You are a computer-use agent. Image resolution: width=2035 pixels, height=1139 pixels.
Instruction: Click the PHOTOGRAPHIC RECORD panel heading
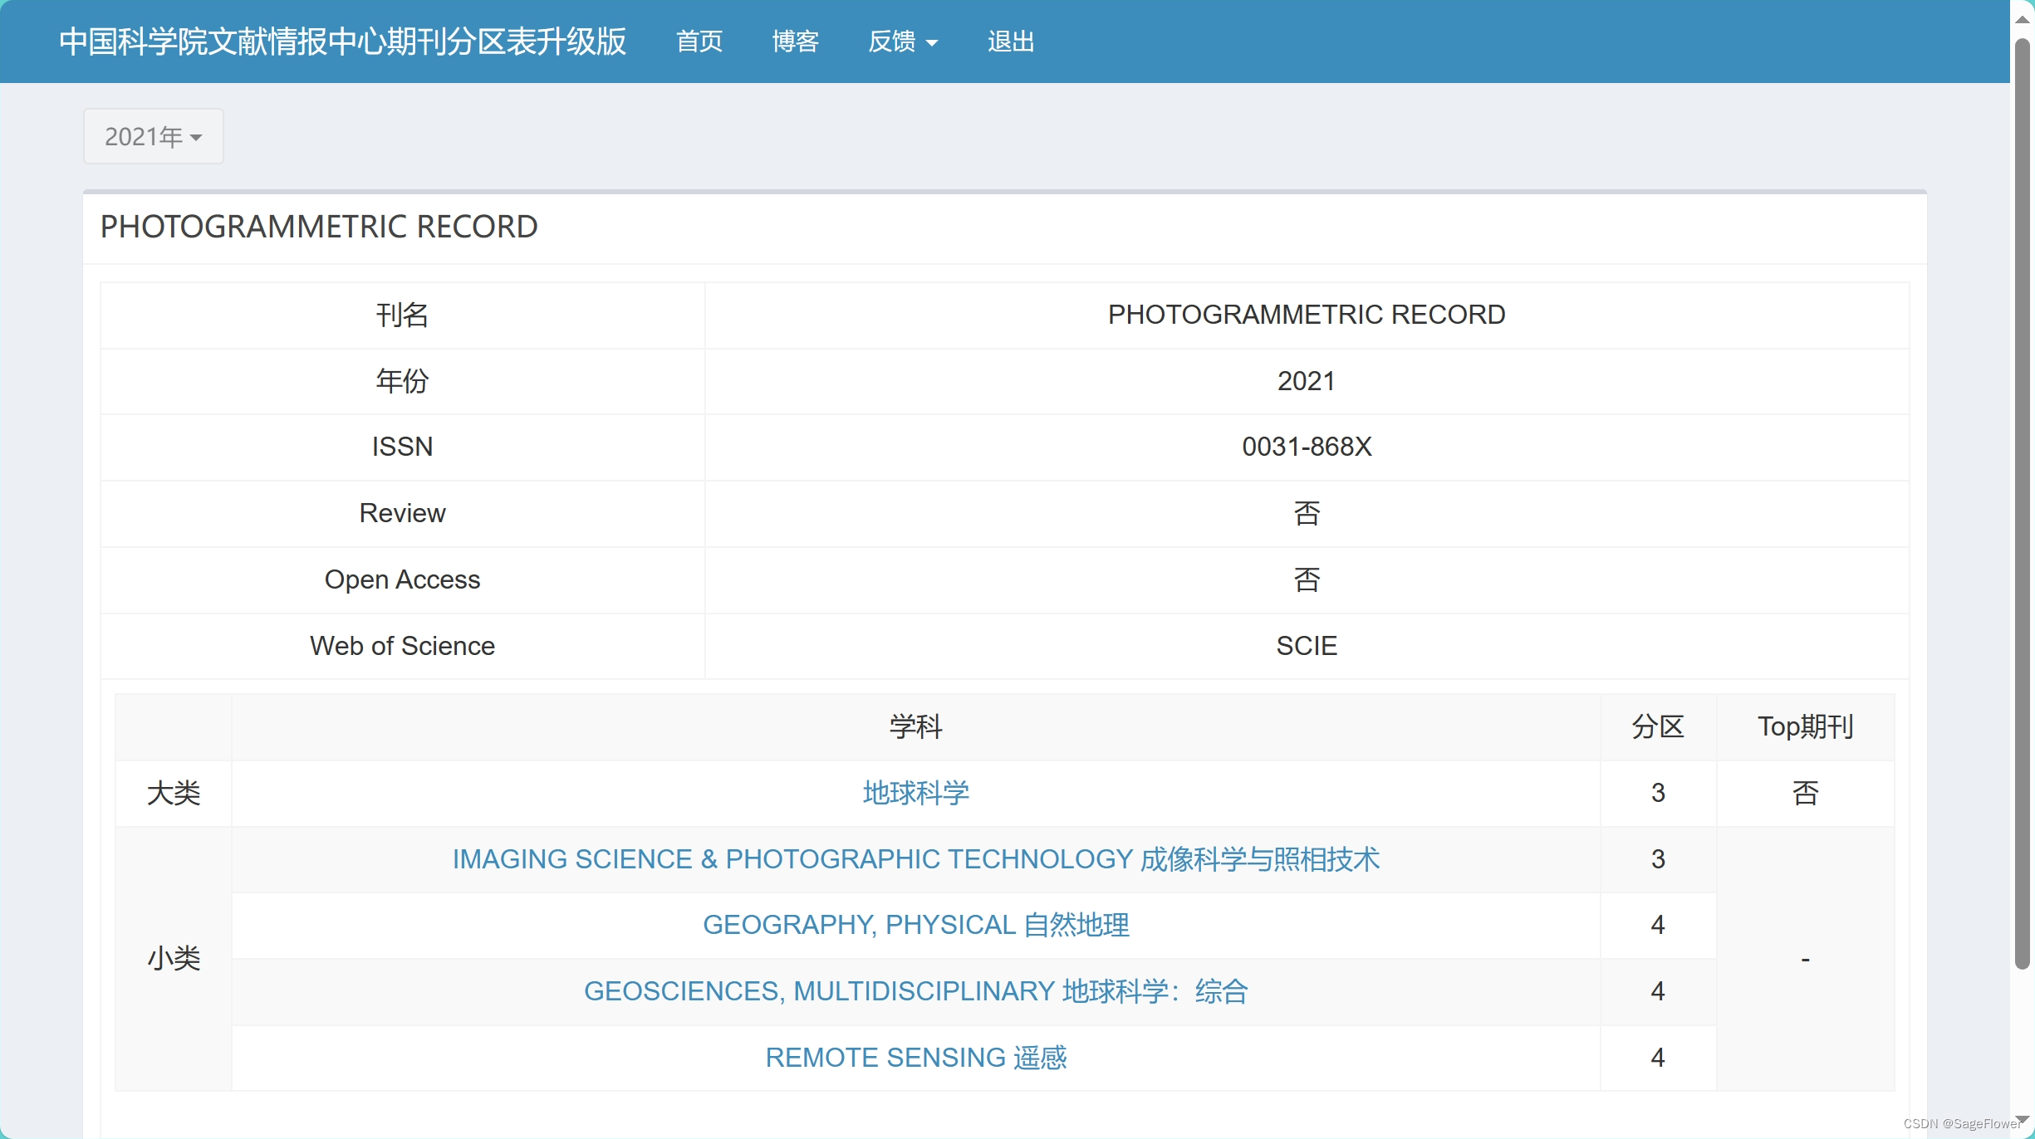[319, 227]
